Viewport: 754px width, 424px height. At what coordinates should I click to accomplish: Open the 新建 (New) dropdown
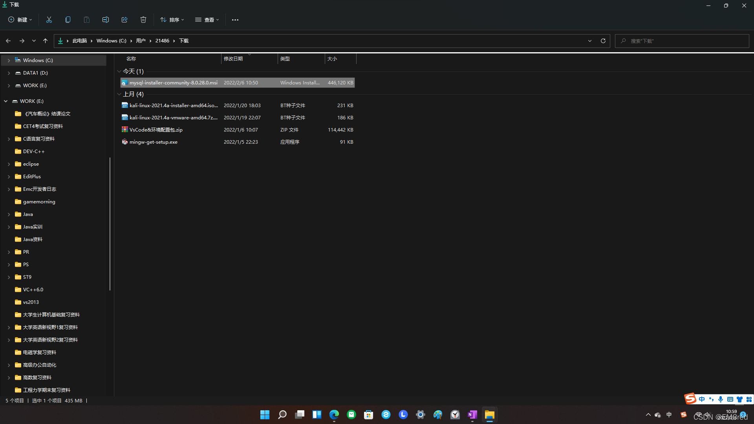(20, 20)
